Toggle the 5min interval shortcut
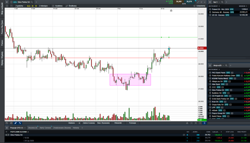This screenshot has height=143, width=250. [x=29, y=6]
